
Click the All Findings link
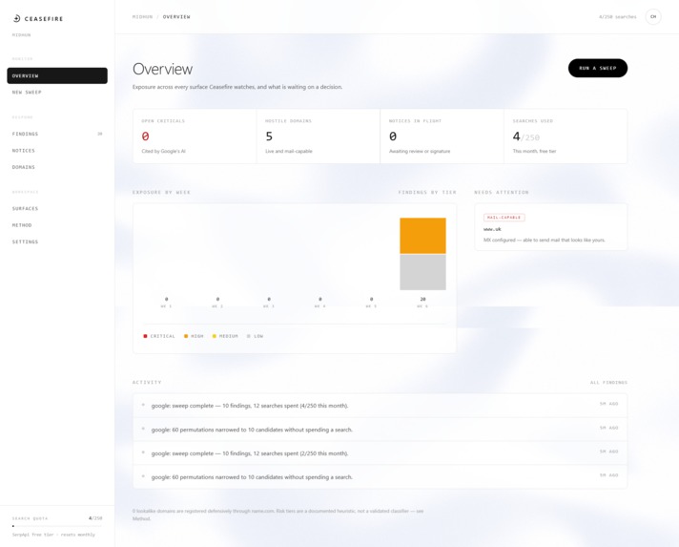tap(608, 382)
